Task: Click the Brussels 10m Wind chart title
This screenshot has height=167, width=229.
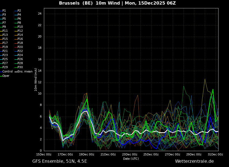Action: pos(117,3)
